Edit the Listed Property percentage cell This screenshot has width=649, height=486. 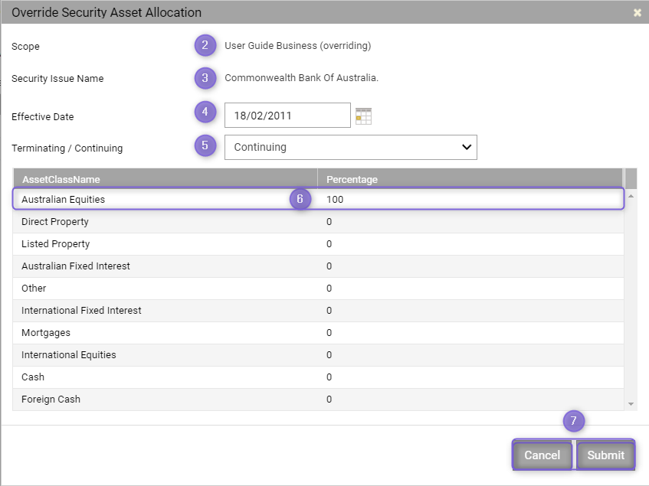coord(470,244)
